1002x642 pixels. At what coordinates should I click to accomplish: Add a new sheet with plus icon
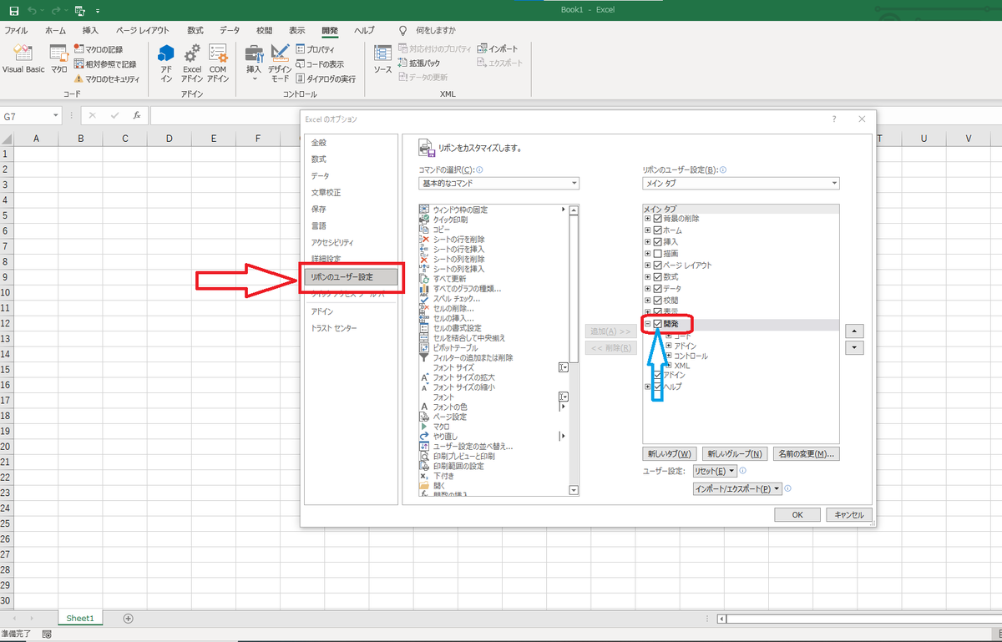tap(128, 618)
